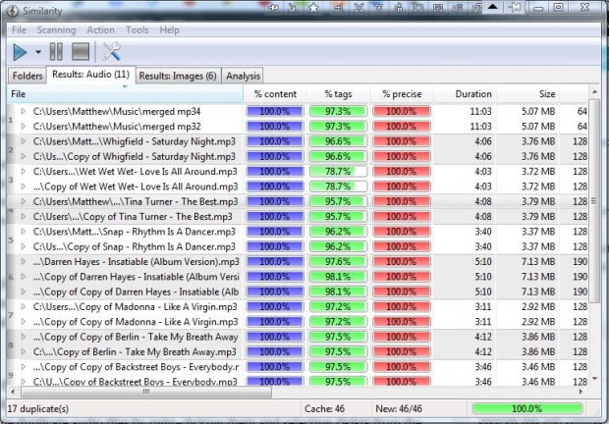This screenshot has width=609, height=424.
Task: Click the 97.6% tags value for Darren Hayes
Action: (338, 261)
